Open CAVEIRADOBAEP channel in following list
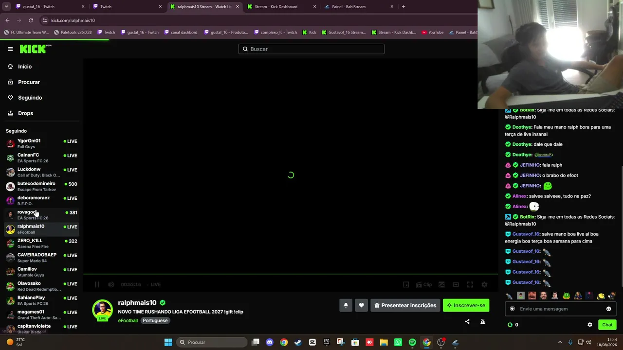This screenshot has width=623, height=350. coord(41,257)
